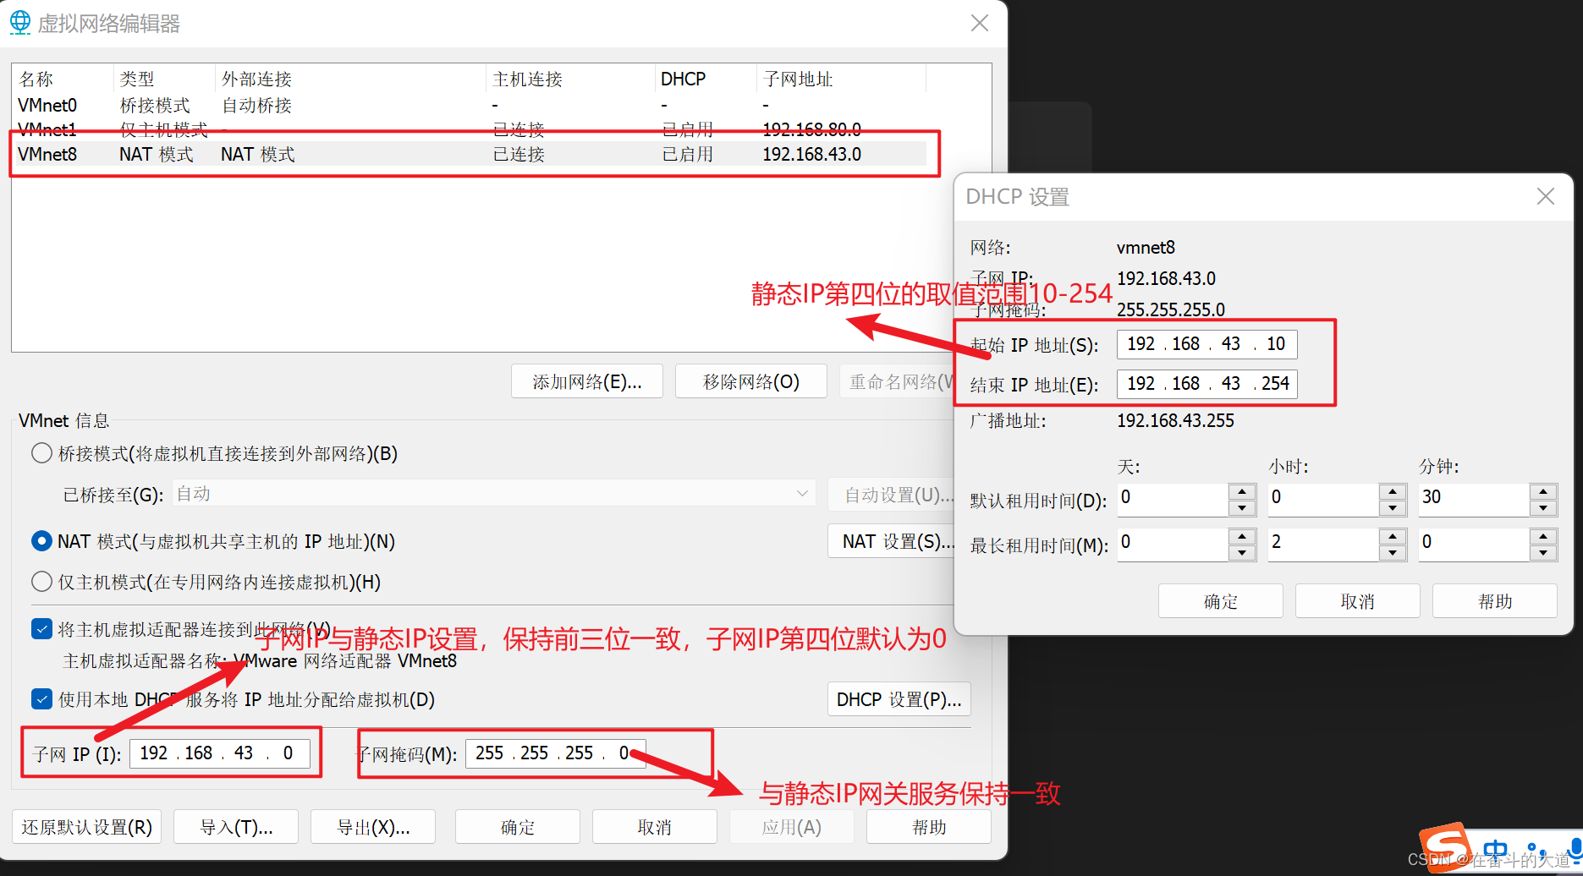The image size is (1583, 876).
Task: Select the 桥接模式 radio button
Action: (x=41, y=453)
